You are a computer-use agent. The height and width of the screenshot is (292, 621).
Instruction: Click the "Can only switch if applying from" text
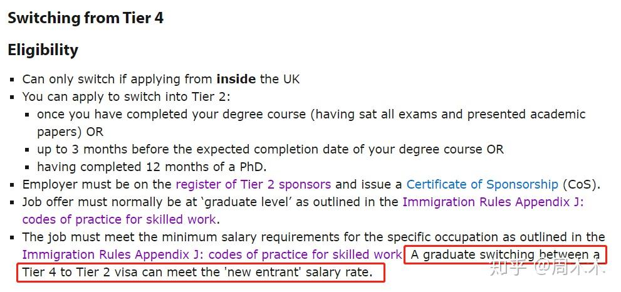pos(117,80)
